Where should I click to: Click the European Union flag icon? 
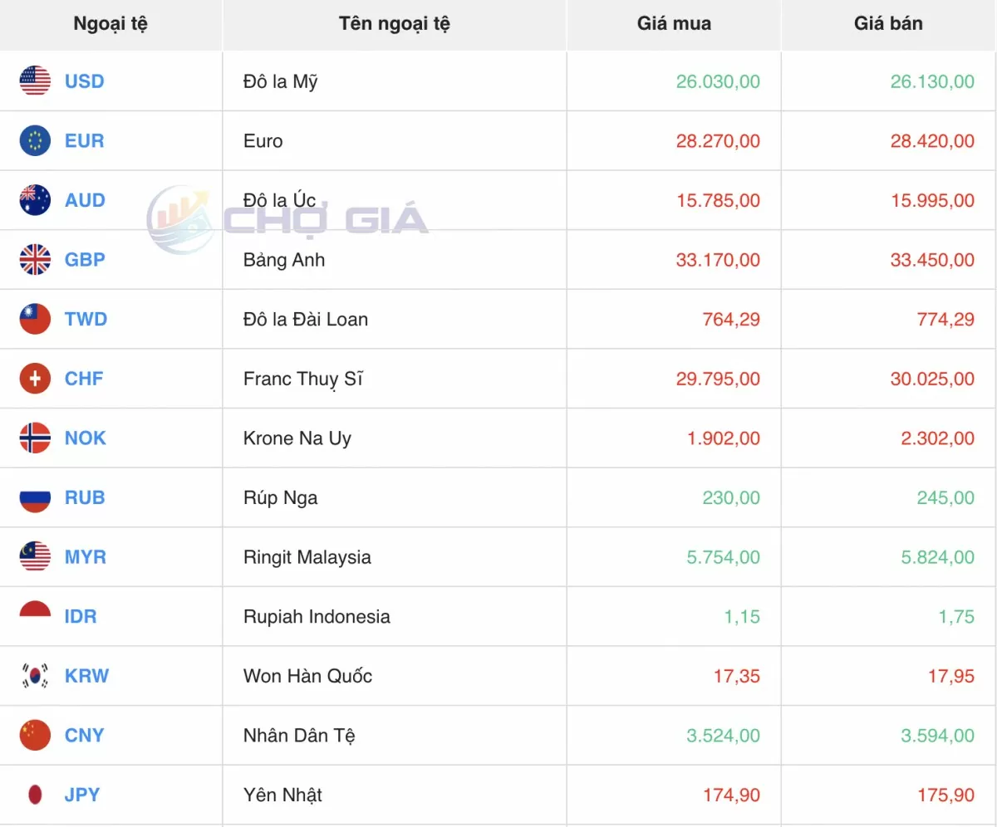(35, 141)
